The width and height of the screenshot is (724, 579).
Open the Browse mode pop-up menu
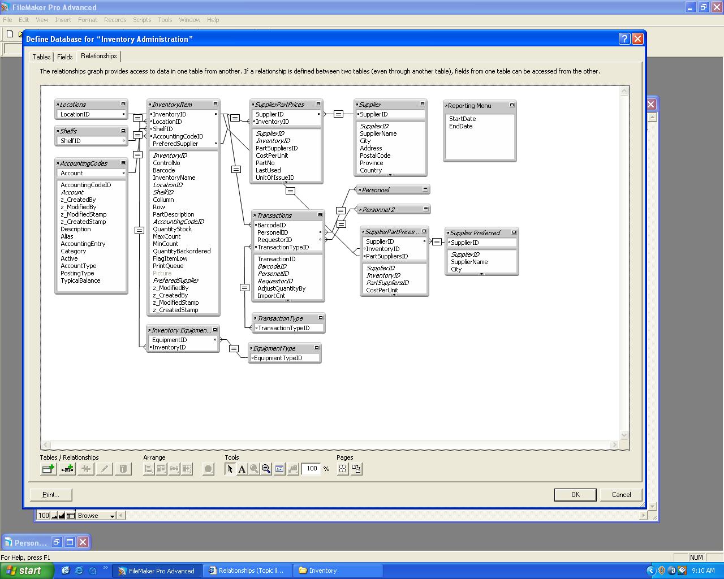coord(96,516)
